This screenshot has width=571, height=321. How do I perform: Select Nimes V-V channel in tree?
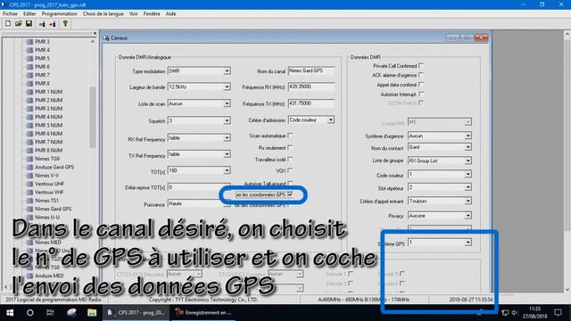point(46,176)
